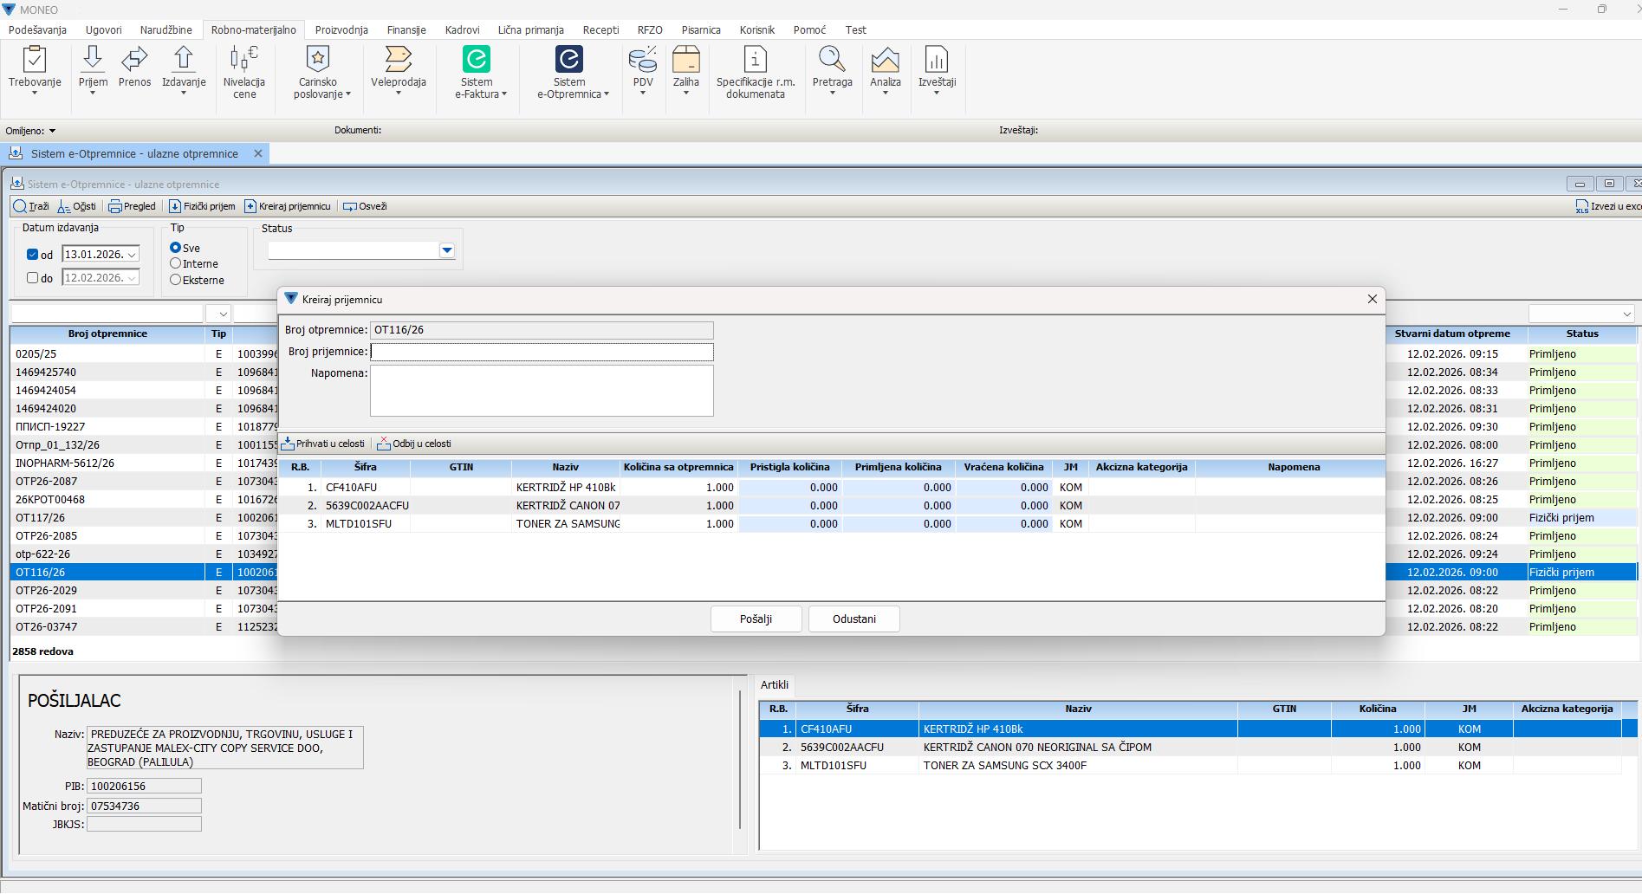Screen dimensions: 1642x894
Task: Open the Trebovanje ribbon icon
Action: [x=35, y=61]
